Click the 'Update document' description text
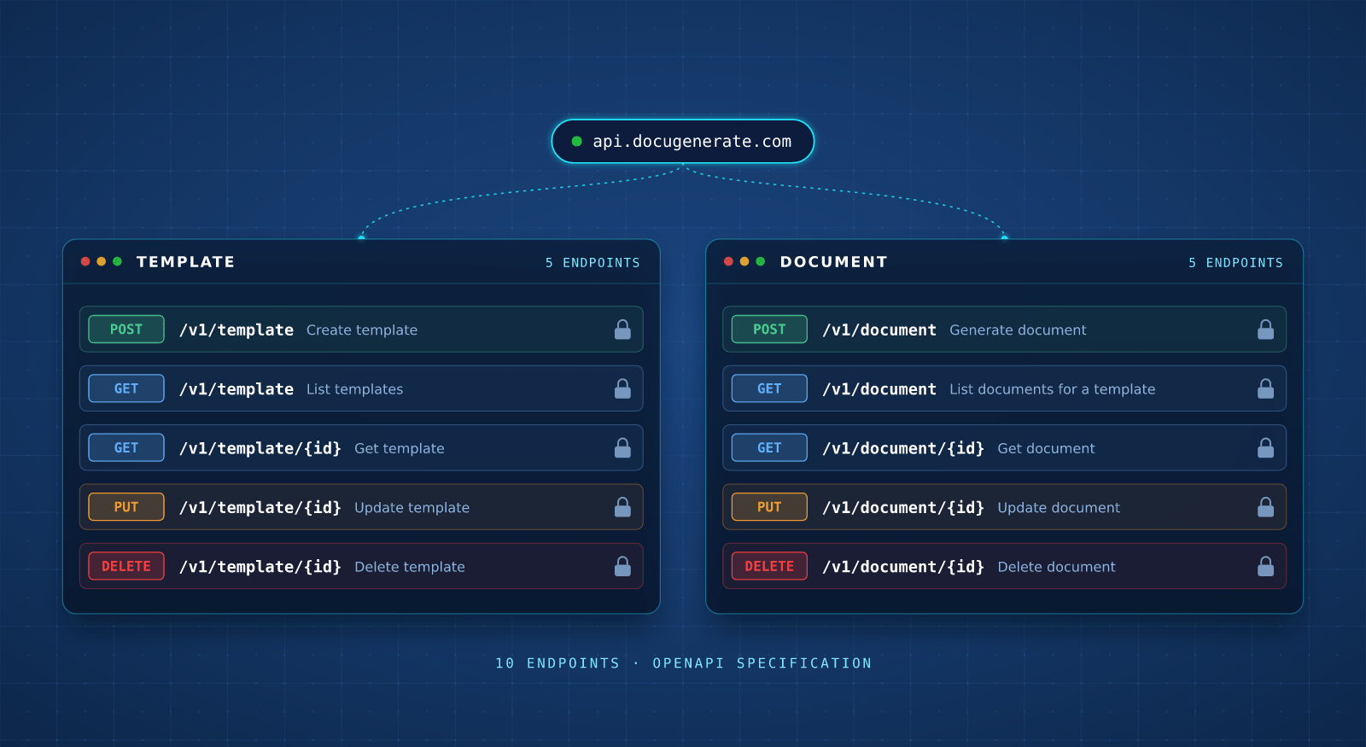 1059,508
